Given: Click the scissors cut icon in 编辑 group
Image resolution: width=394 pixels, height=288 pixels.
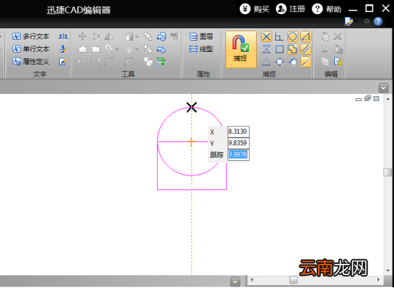Looking at the screenshot, I should (x=324, y=49).
